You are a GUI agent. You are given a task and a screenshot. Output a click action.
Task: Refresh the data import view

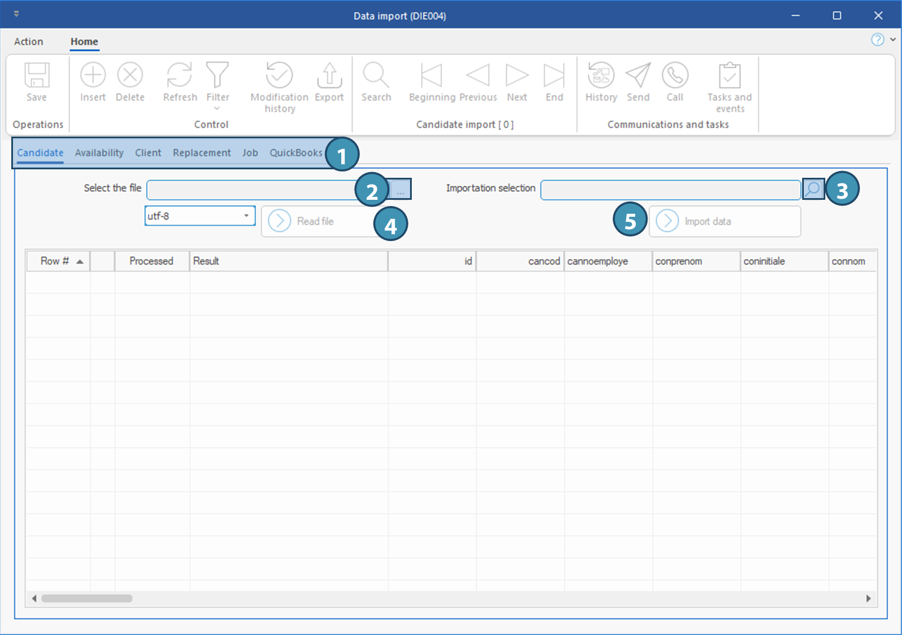(x=179, y=76)
